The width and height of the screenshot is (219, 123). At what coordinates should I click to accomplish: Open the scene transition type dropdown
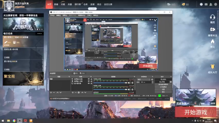coord(143,80)
